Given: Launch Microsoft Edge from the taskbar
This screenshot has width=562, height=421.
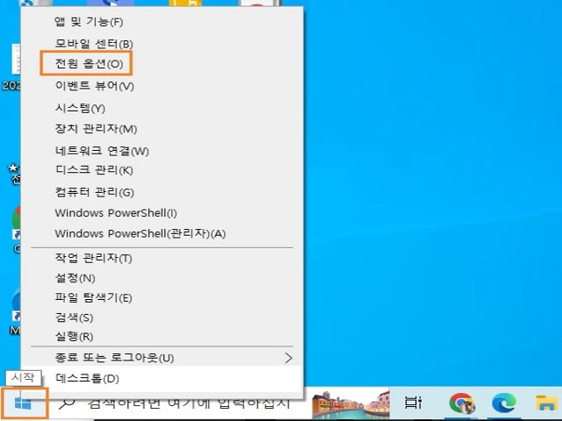Looking at the screenshot, I should pyautogui.click(x=504, y=403).
